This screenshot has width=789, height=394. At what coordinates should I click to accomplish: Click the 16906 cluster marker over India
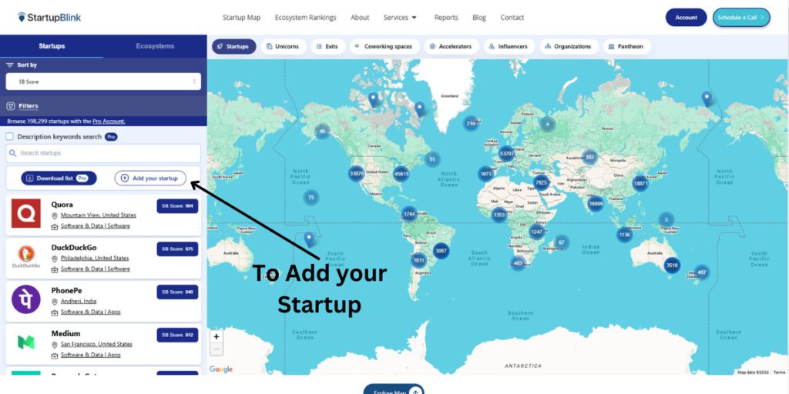point(596,203)
